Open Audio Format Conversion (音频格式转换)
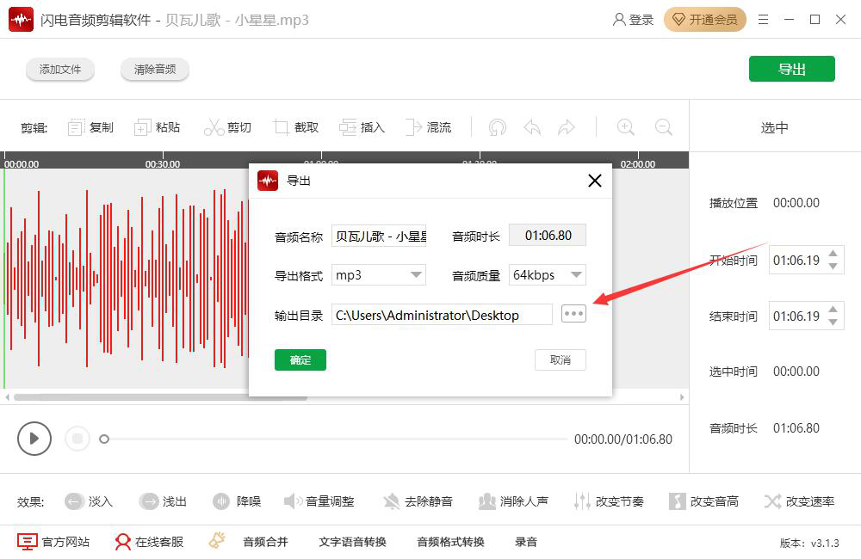The image size is (861, 559). 450,542
